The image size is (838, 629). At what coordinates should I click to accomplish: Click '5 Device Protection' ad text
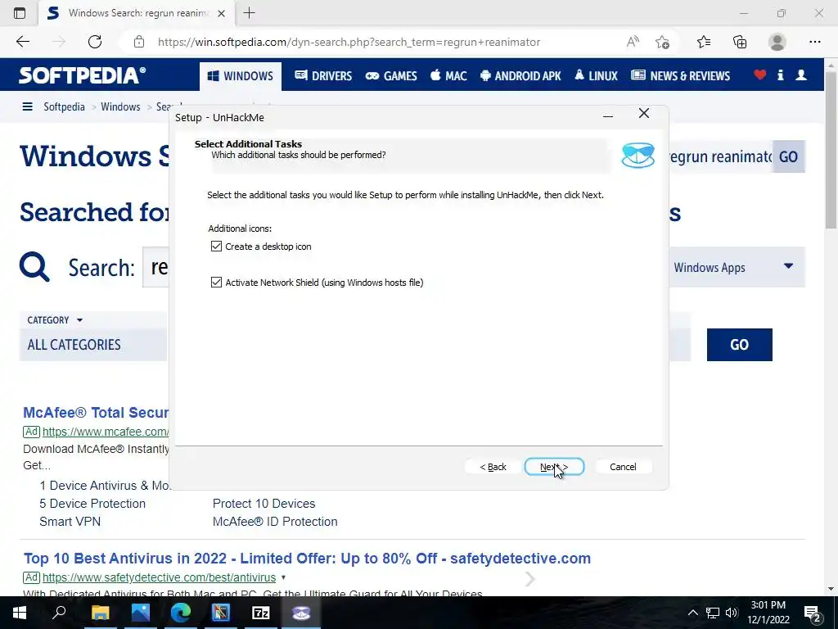(x=92, y=504)
